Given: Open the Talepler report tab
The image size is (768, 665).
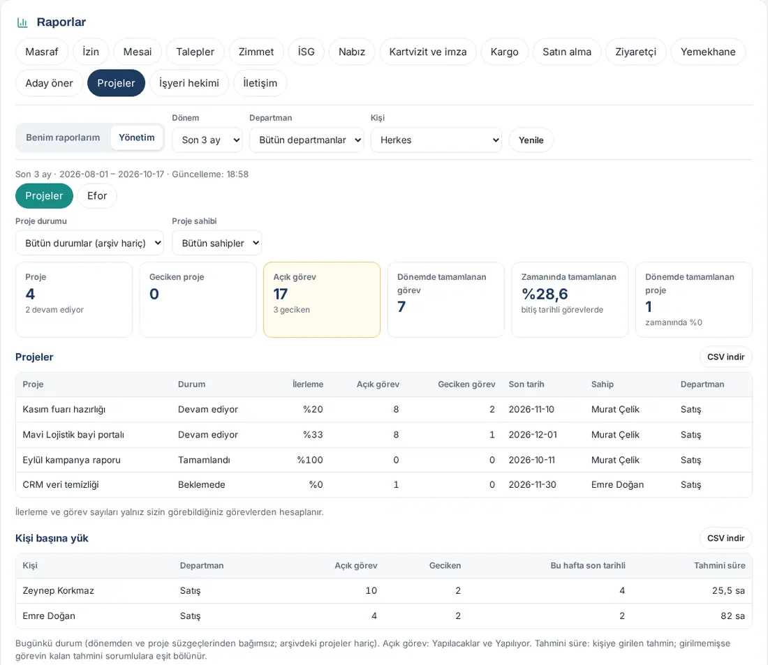Looking at the screenshot, I should click(195, 52).
